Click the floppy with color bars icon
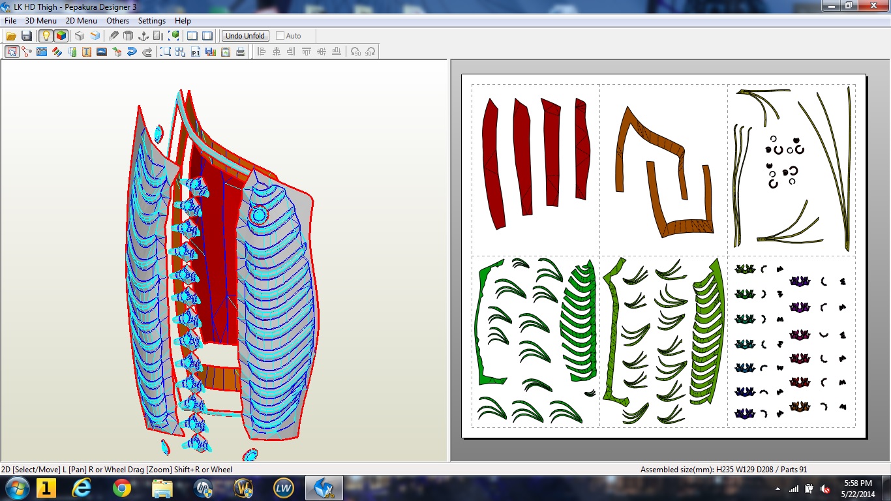 pos(211,52)
